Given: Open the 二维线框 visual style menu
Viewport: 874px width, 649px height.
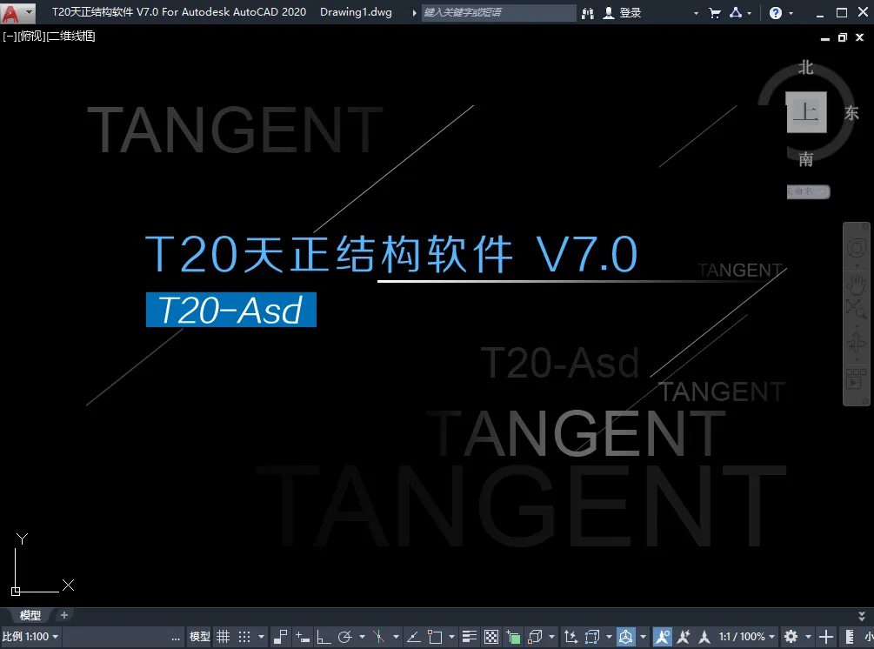Looking at the screenshot, I should [70, 37].
